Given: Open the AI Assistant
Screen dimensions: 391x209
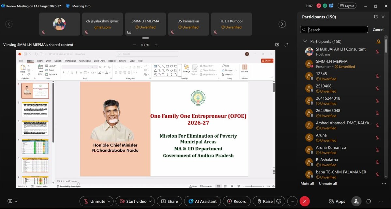Looking at the screenshot, I should click(202, 201).
